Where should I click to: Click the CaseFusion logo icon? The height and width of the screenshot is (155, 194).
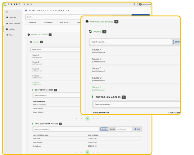tap(5, 4)
